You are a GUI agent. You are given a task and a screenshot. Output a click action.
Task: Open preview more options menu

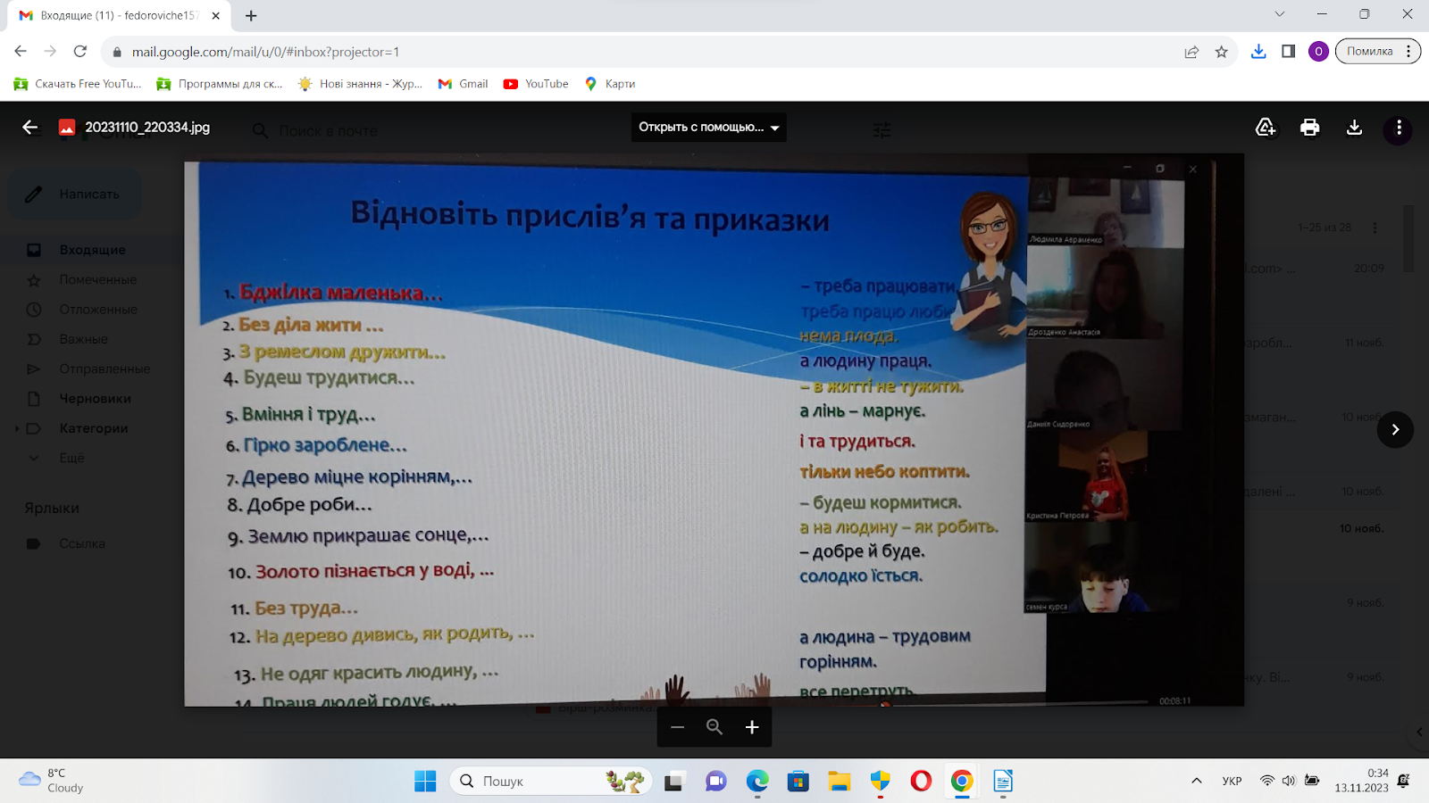(1399, 128)
